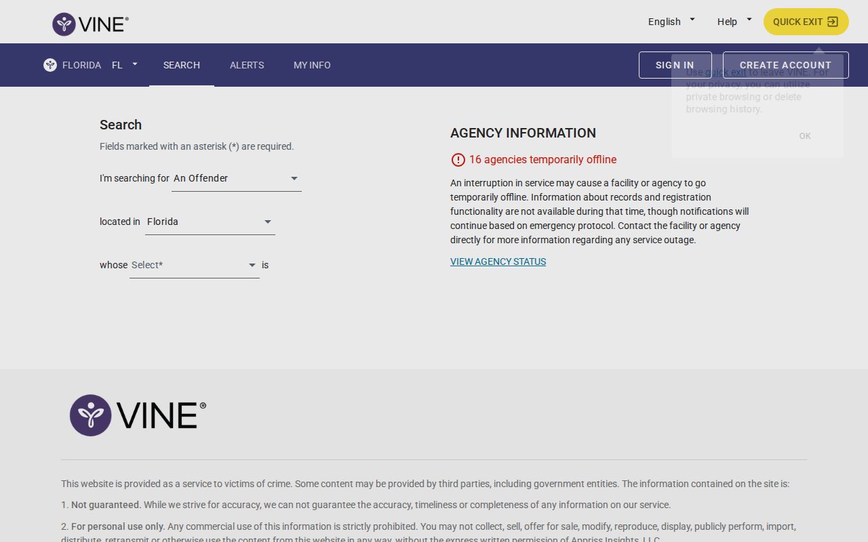Click the 'Not guaranteed.' disclaimer text
Image resolution: width=868 pixels, height=542 pixels.
coord(106,505)
